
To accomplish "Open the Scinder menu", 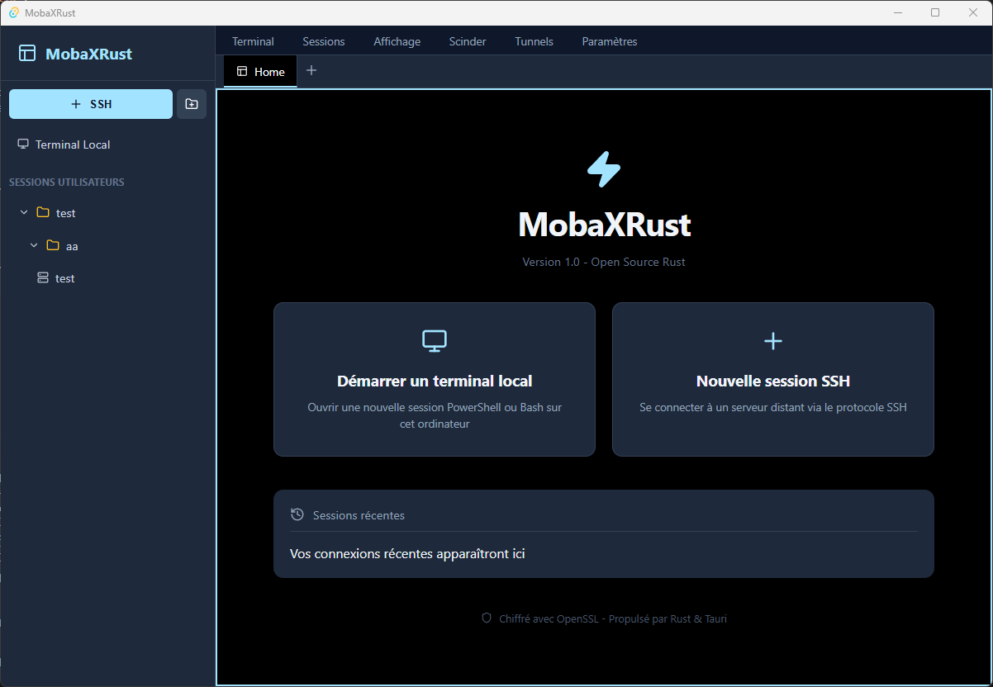I will click(468, 41).
